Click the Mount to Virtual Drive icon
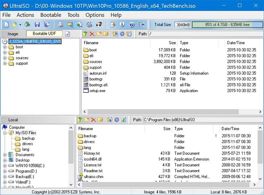Viewport: 264px width, 195px height. tap(89, 25)
